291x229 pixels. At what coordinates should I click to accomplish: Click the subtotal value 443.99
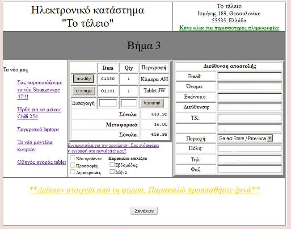159,114
